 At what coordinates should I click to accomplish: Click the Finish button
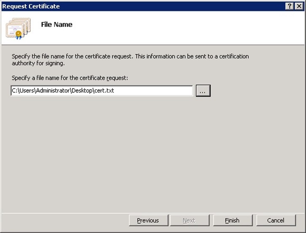coord(232,220)
